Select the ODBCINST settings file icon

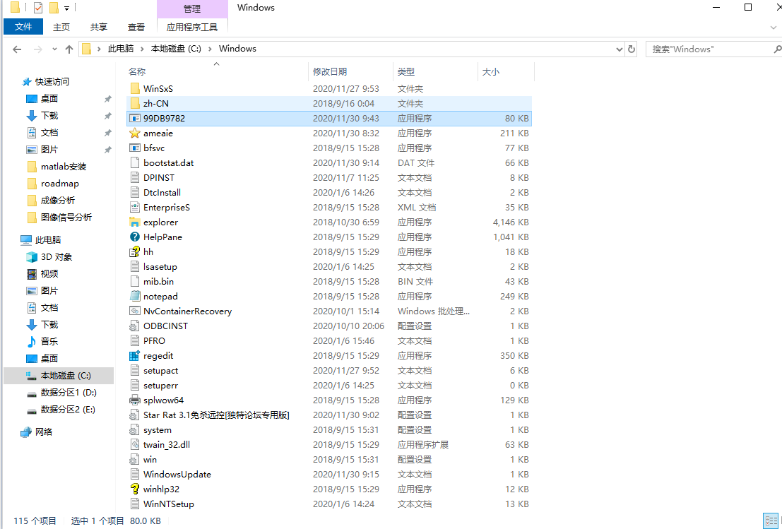[x=135, y=326]
